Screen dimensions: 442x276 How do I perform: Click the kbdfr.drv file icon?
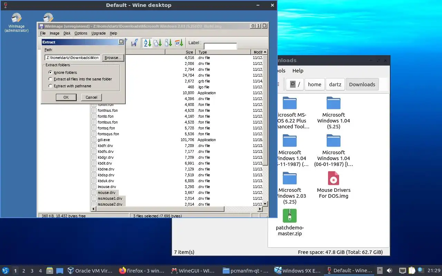pyautogui.click(x=94, y=146)
